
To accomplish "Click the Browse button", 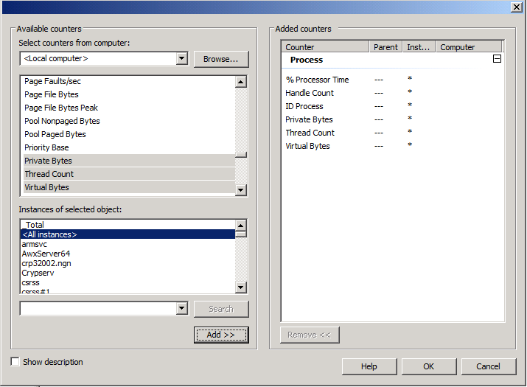I will (221, 59).
